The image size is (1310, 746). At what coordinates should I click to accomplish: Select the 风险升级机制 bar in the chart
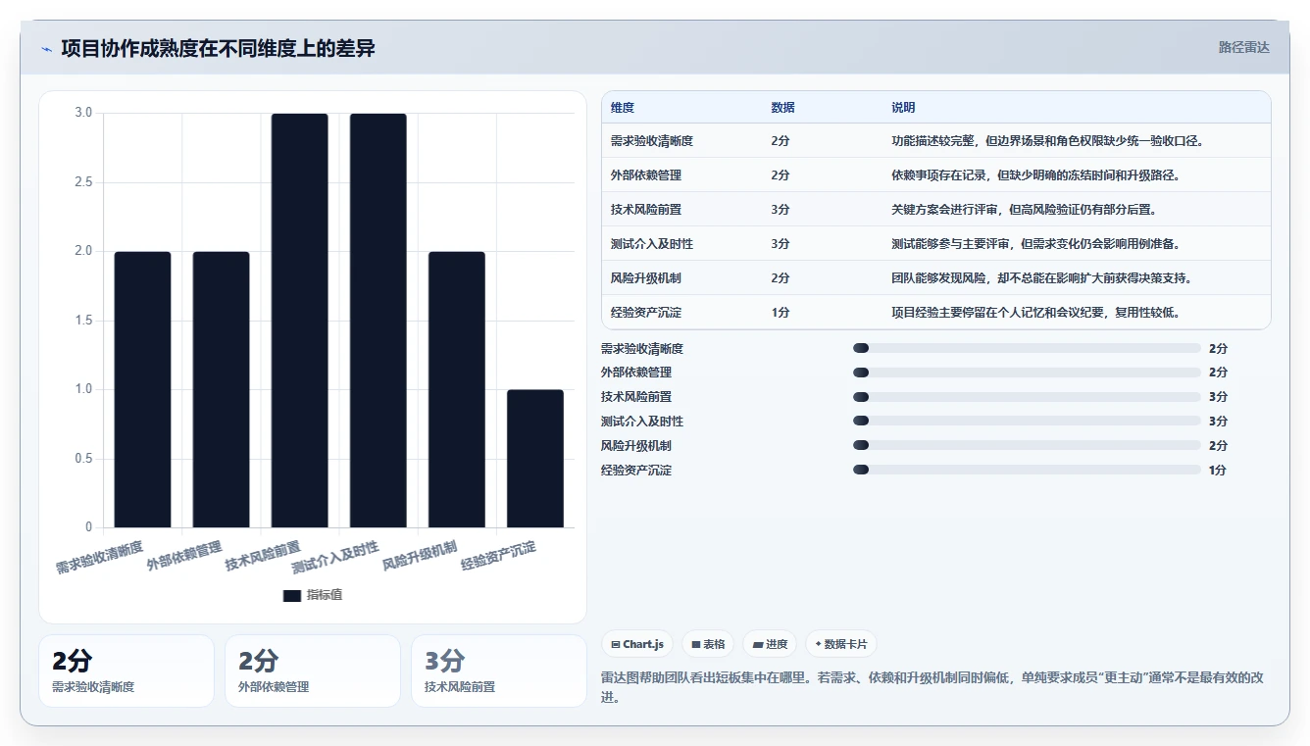tap(456, 389)
